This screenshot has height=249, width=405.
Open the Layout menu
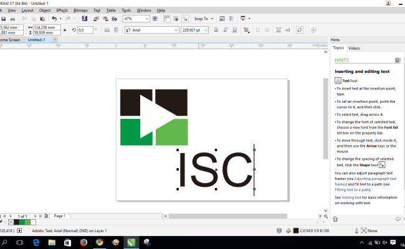point(27,11)
